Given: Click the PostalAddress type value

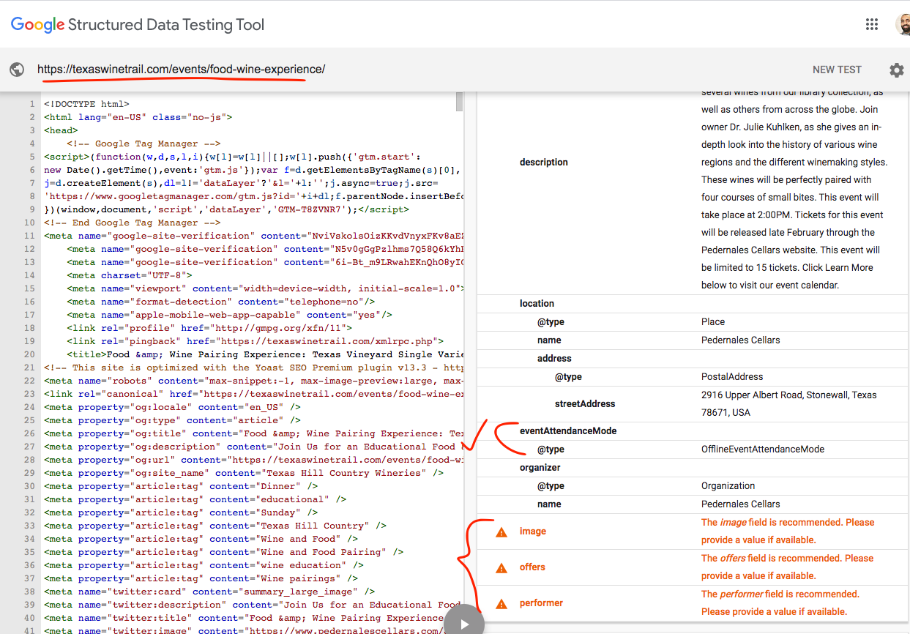Looking at the screenshot, I should tap(732, 376).
